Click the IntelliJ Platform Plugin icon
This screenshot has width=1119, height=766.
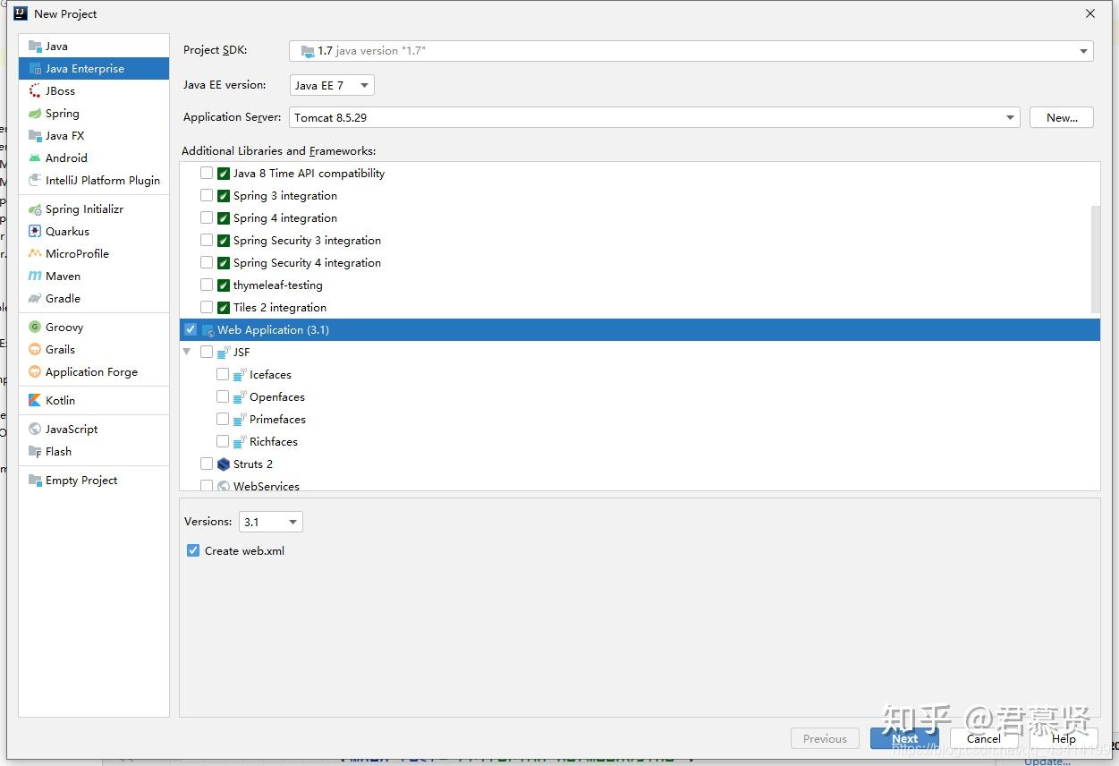pos(35,181)
